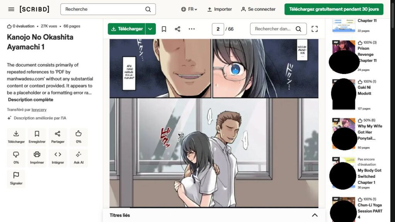
Task: Report document with Signaler flag icon
Action: [16, 178]
